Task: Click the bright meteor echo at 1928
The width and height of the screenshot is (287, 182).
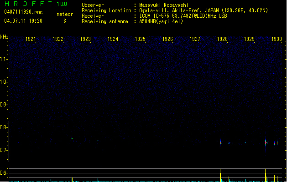Action: 220,142
